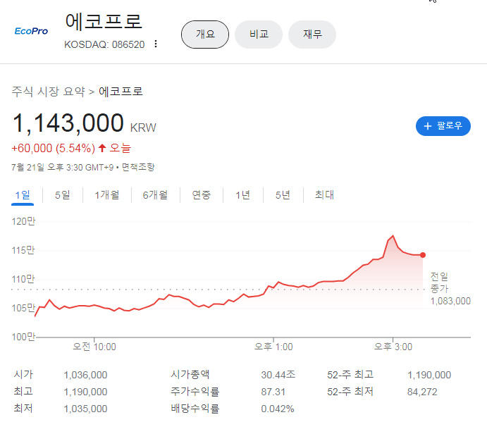The width and height of the screenshot is (487, 422).
Task: Click the 주가수익률 value 87.31
Action: pyautogui.click(x=273, y=392)
